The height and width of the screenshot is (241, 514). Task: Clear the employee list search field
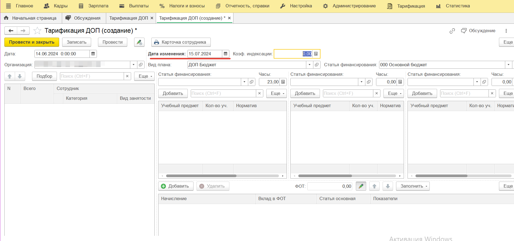coord(127,76)
